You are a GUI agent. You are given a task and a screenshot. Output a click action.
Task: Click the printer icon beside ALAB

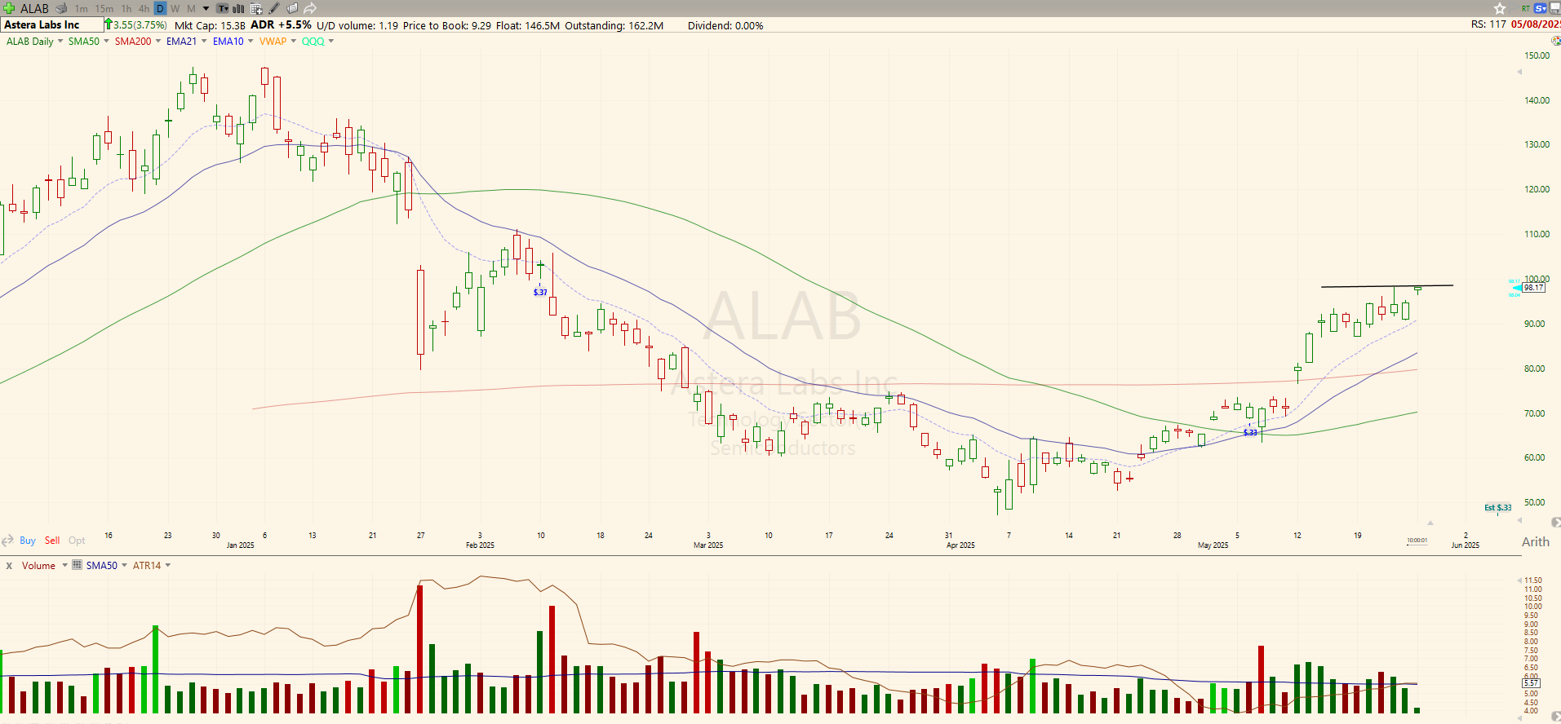(61, 8)
